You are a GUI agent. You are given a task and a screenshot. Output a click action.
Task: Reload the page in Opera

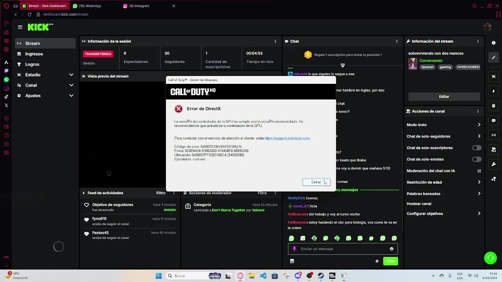tap(29, 14)
